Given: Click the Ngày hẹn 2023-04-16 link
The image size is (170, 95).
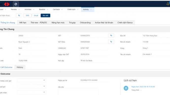Looking at the screenshot, I should pos(143,87).
